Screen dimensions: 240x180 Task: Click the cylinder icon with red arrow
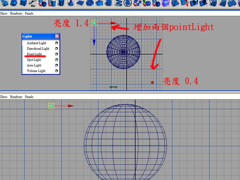click(52, 3)
